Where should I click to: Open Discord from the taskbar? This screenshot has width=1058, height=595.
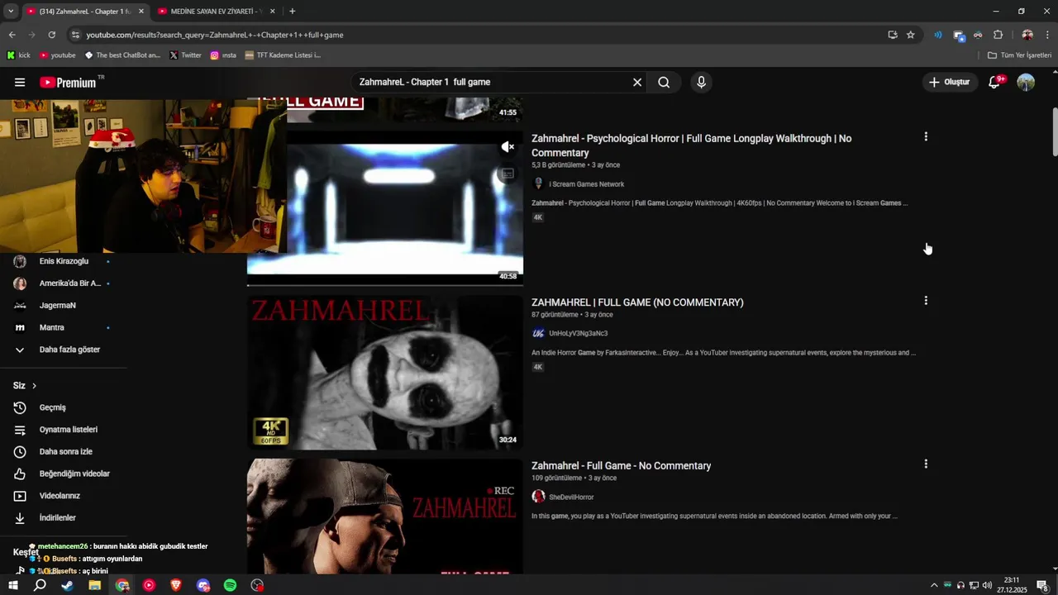coord(203,585)
